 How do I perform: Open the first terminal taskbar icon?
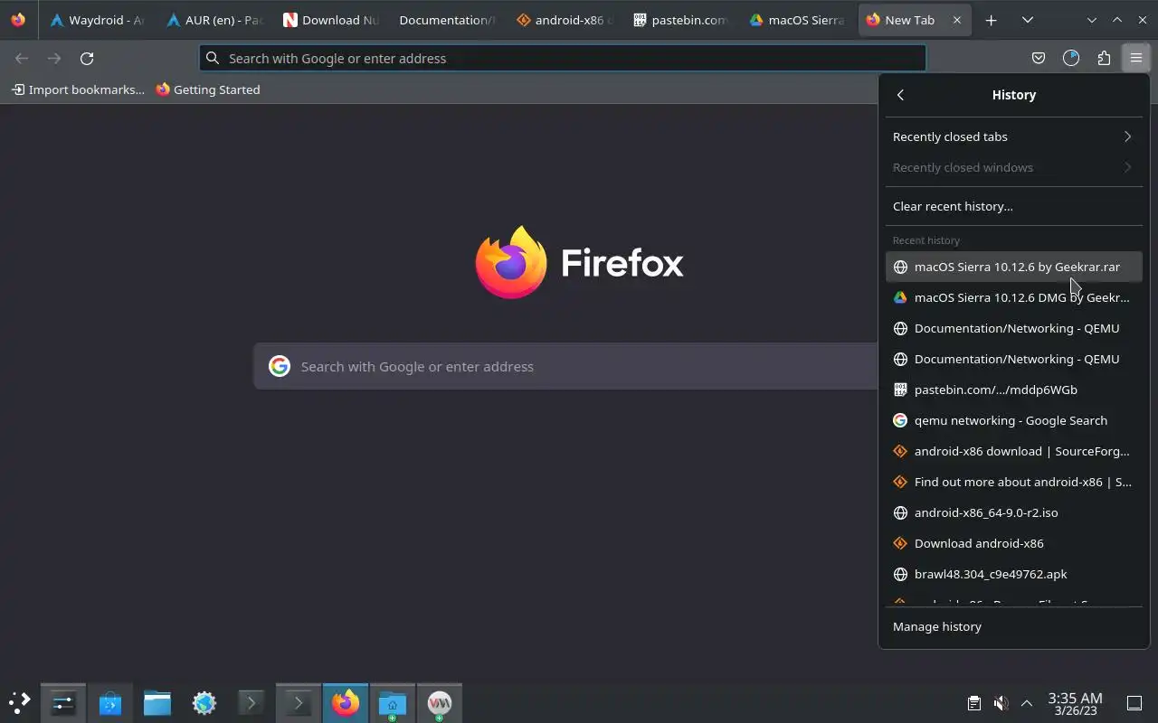[252, 703]
